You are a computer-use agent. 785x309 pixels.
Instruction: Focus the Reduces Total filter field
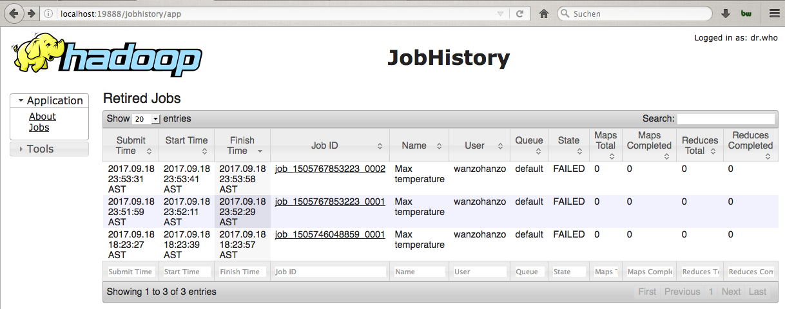click(700, 272)
